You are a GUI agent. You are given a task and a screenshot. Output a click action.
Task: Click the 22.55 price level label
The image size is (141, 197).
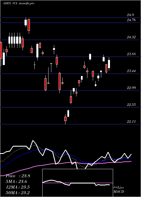pyautogui.click(x=131, y=105)
